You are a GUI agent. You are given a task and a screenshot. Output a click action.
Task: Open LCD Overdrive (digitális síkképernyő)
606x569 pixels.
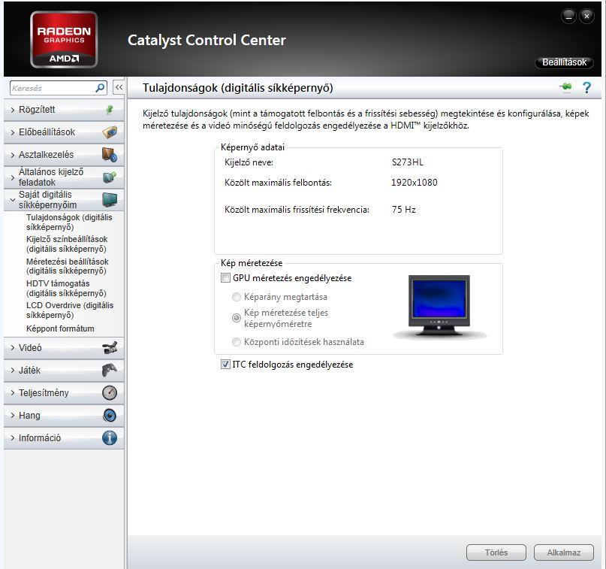(70, 310)
